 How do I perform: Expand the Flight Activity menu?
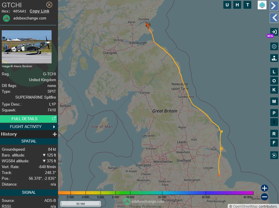tap(29, 127)
